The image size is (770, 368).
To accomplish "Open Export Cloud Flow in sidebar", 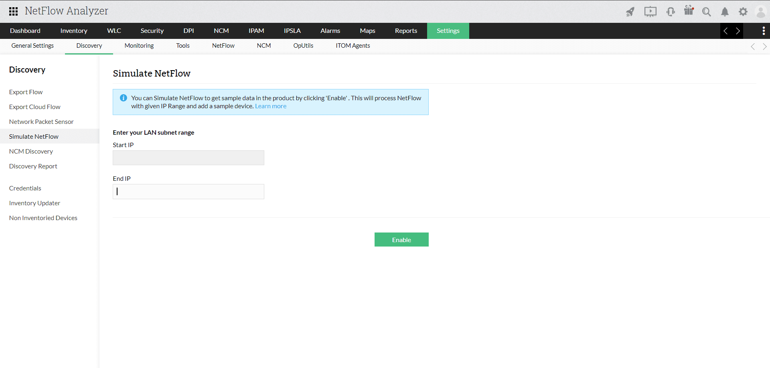I will click(35, 107).
